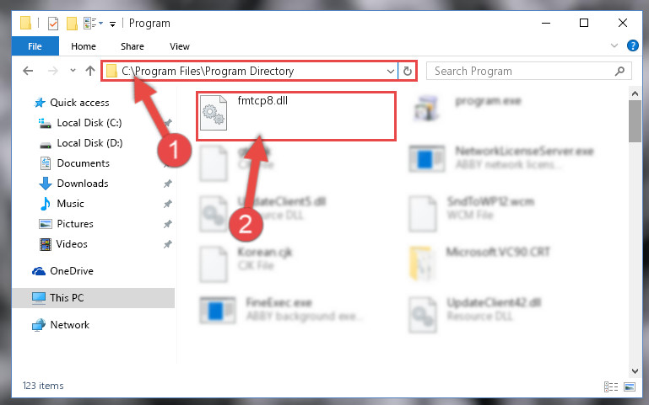Toggle the pin beside Music
Screen dimensions: 649x405
click(x=168, y=204)
